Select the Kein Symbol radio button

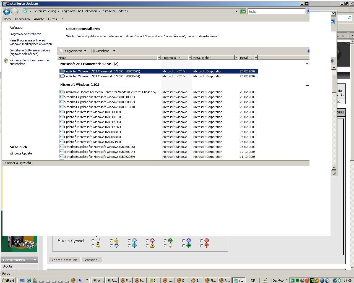59,240
